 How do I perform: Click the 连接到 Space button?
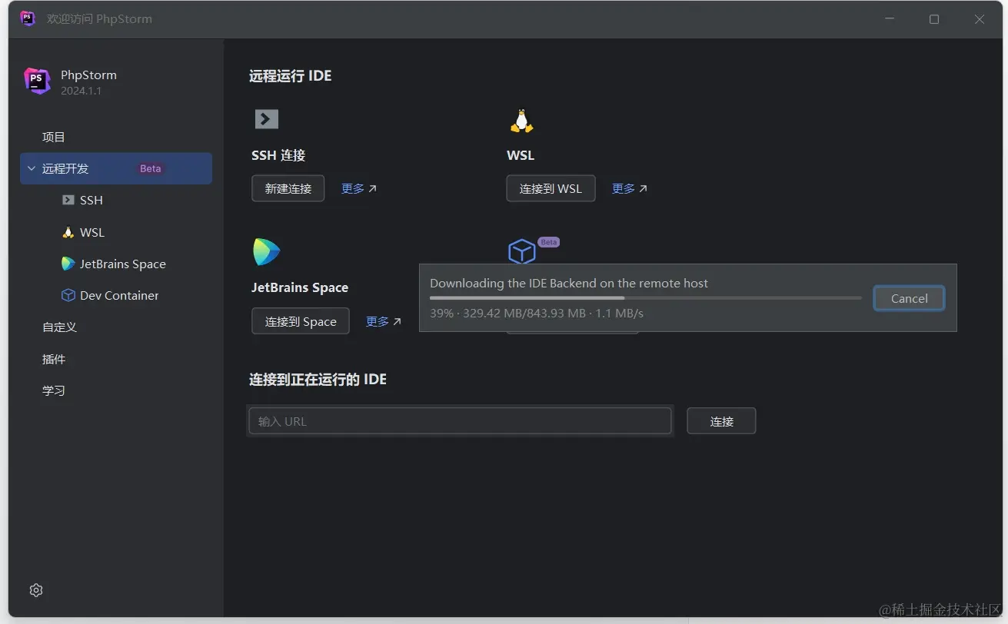pos(301,321)
